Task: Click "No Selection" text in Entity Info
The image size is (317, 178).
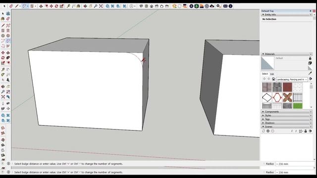Action: [x=269, y=19]
